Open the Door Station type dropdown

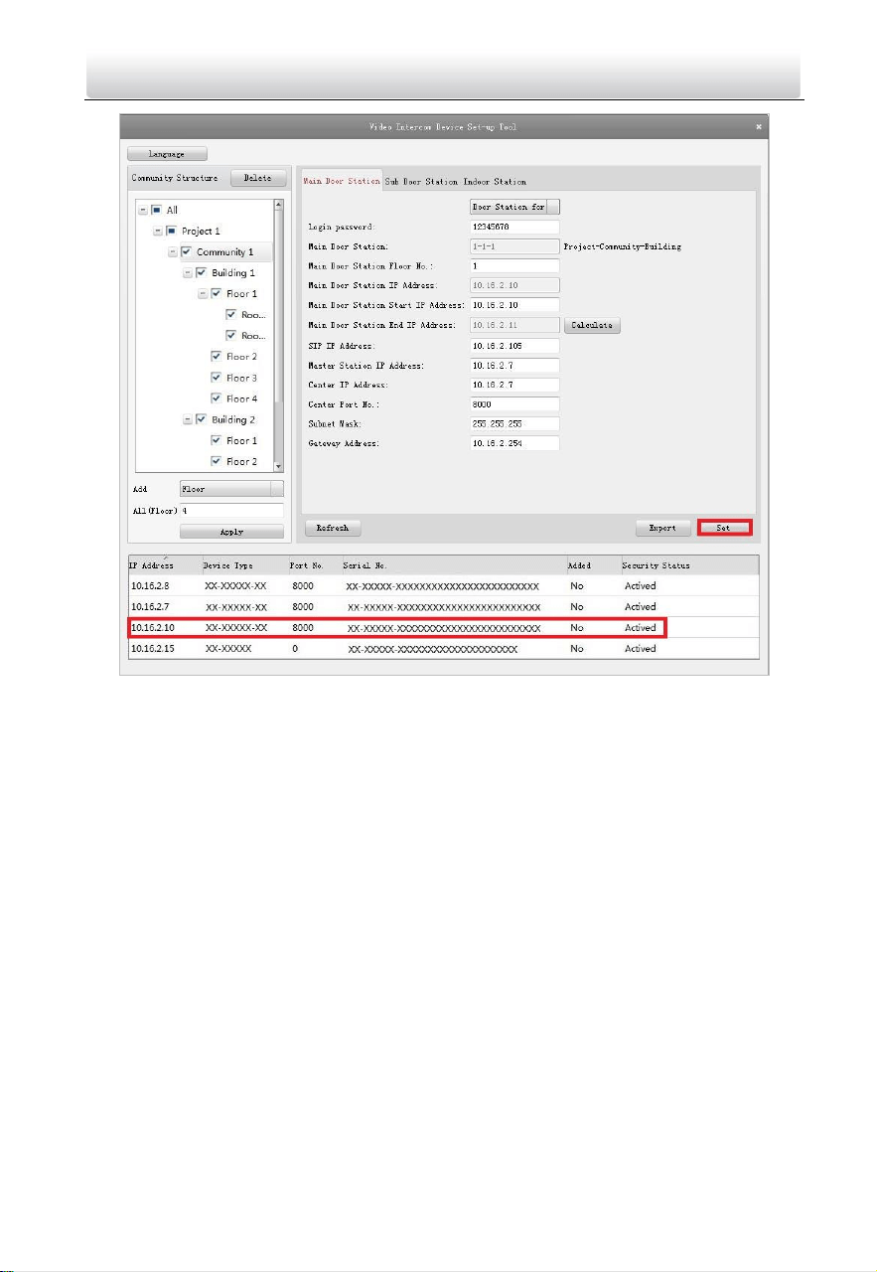(514, 207)
